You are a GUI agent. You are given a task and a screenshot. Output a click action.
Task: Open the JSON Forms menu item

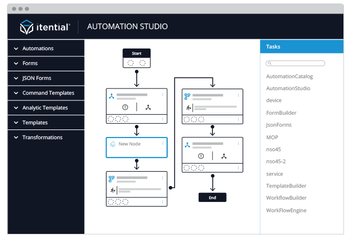tap(46, 78)
